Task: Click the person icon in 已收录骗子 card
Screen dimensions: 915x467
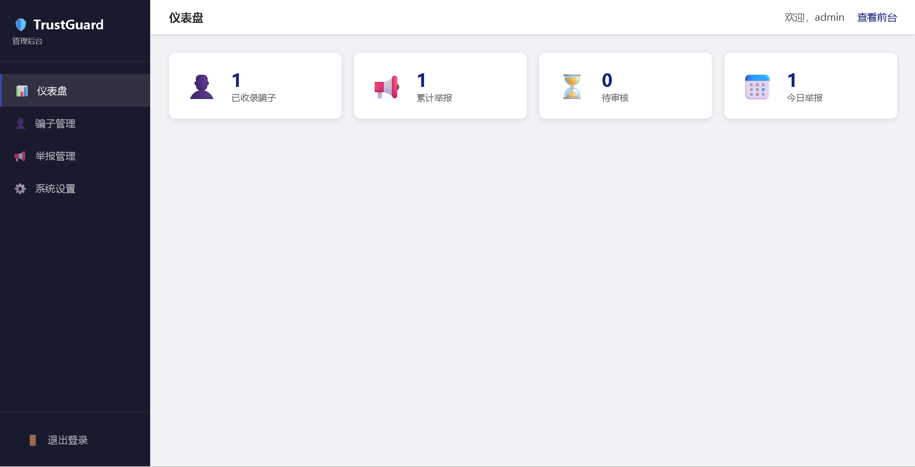Action: 202,87
